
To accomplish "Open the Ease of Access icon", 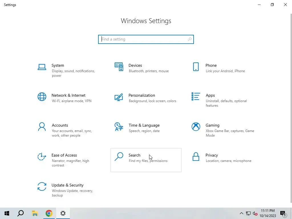I will pos(42,157).
